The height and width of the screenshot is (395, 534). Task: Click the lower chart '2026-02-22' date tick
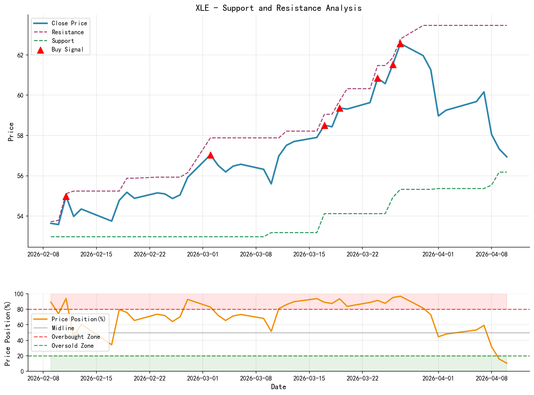149,378
